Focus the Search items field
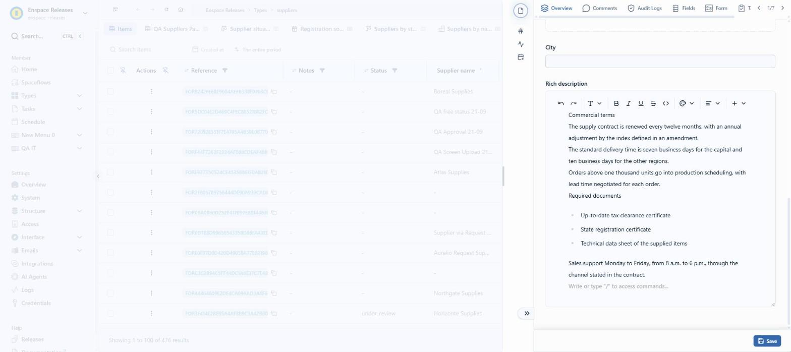The width and height of the screenshot is (791, 352). (x=146, y=50)
